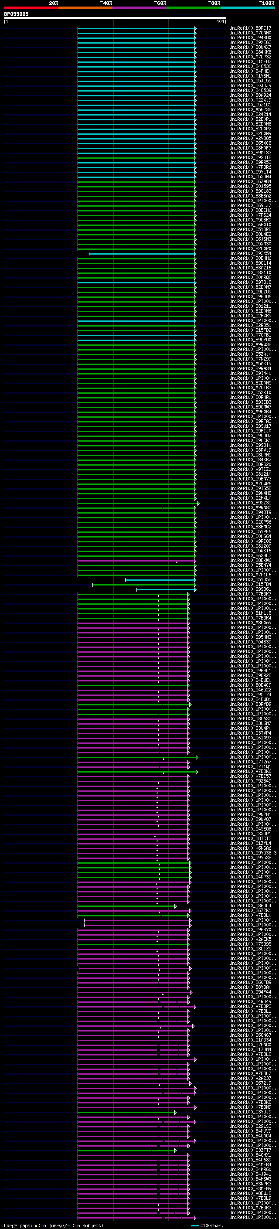
Task: Click hit UniRef100_B8A924
Action: coord(250,95)
